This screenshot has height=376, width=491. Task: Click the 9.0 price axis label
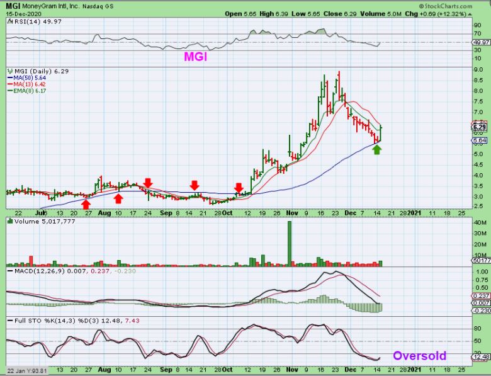click(478, 69)
